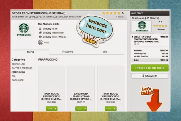Click the delivery minimum box icon
Image resolution: width=181 pixels, height=121 pixels.
(40, 37)
